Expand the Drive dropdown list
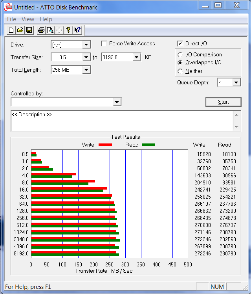Screen dimensions: 251x294 86,45
